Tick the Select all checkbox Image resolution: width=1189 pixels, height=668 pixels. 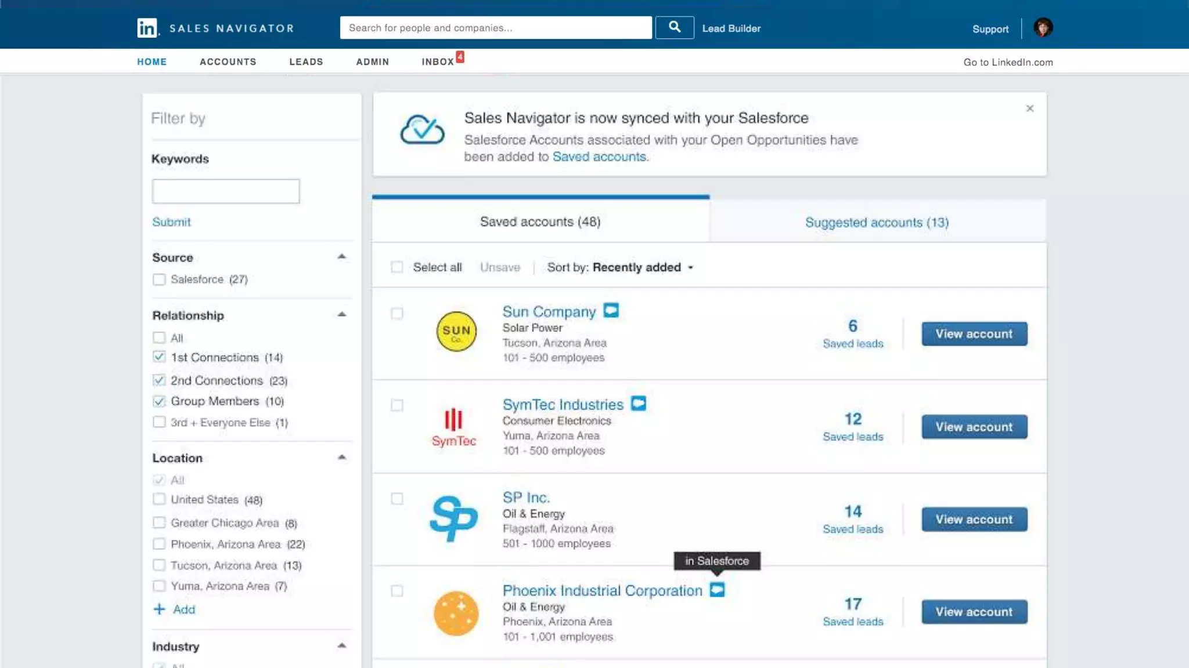[397, 267]
